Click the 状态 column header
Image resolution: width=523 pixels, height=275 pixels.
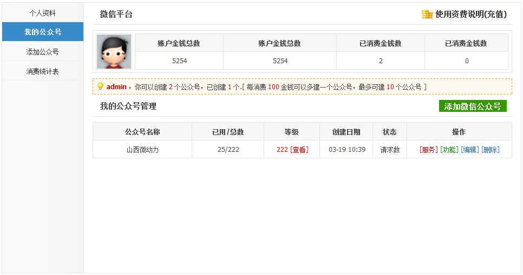point(390,132)
